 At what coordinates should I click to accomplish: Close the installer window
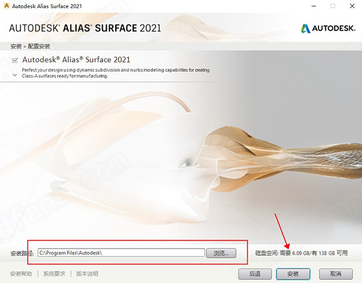(352, 6)
